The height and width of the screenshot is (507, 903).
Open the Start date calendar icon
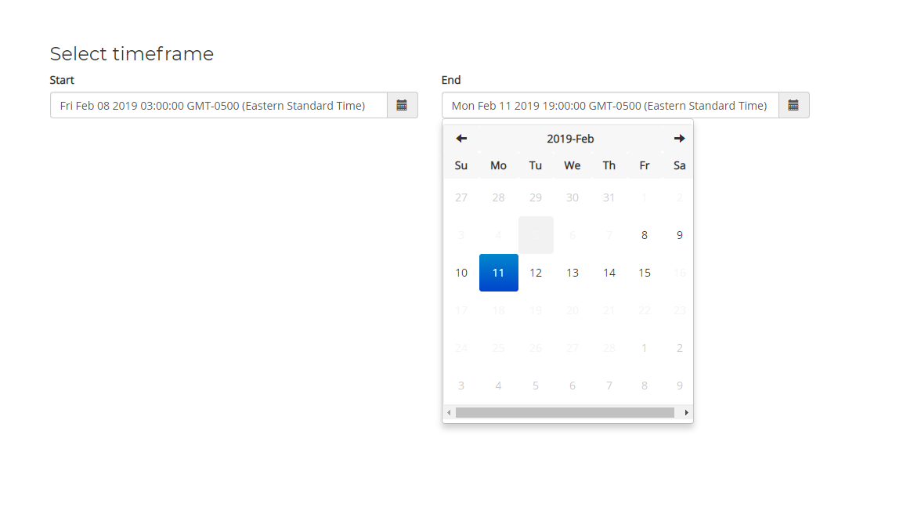[x=402, y=105]
